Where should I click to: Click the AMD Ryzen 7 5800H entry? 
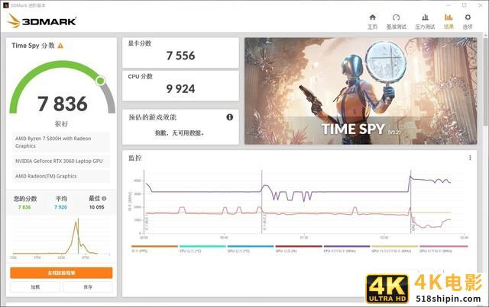[x=61, y=142]
